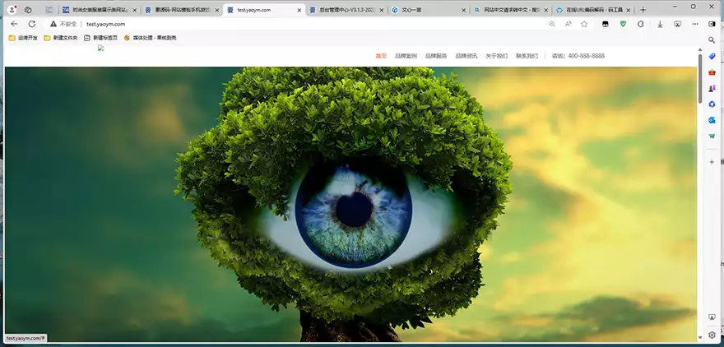Open the browser Settings and more menu

click(x=695, y=24)
